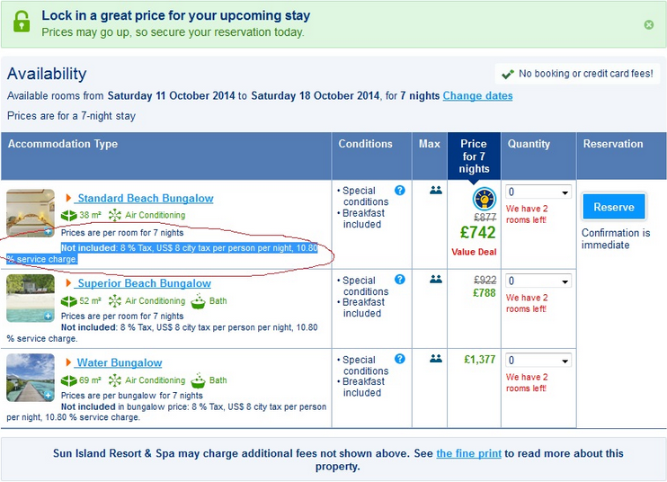667x482 pixels.
Task: Click the Bath icon for Superior Beach Bungalow
Action: click(198, 301)
